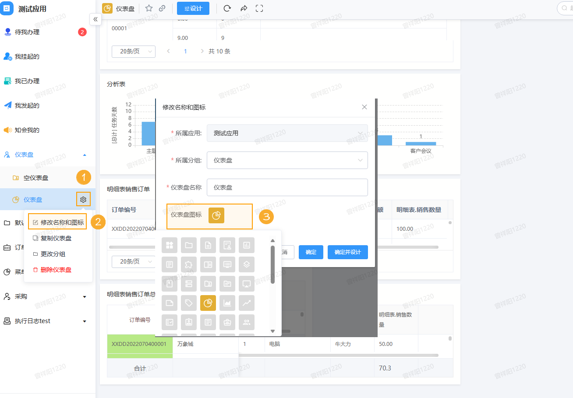Click the 仪表盘名称 text field
Image resolution: width=573 pixels, height=398 pixels.
(x=287, y=187)
